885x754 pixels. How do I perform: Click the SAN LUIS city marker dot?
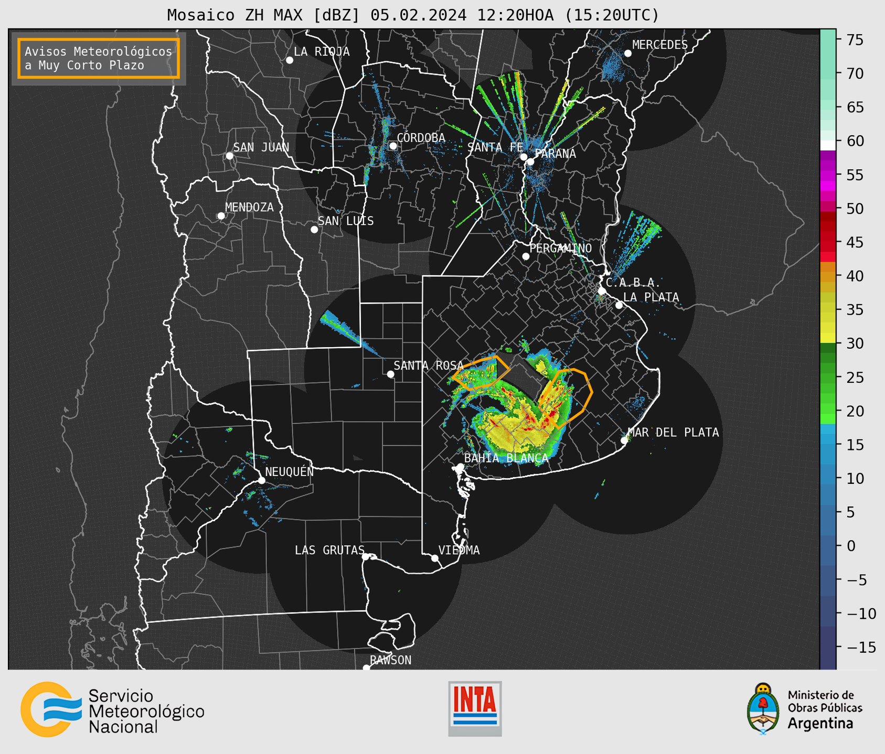click(x=314, y=229)
